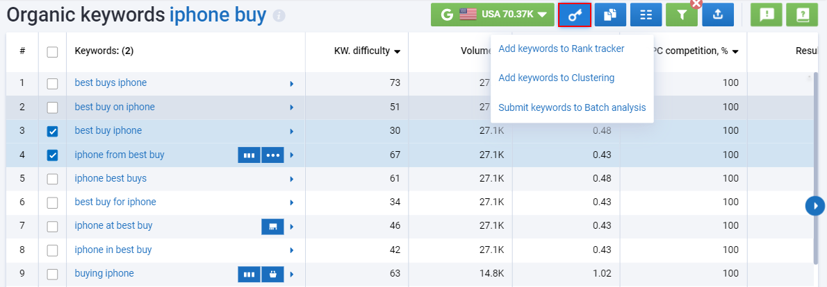Choose Add keywords to Rank tracker
827x287 pixels.
(562, 49)
